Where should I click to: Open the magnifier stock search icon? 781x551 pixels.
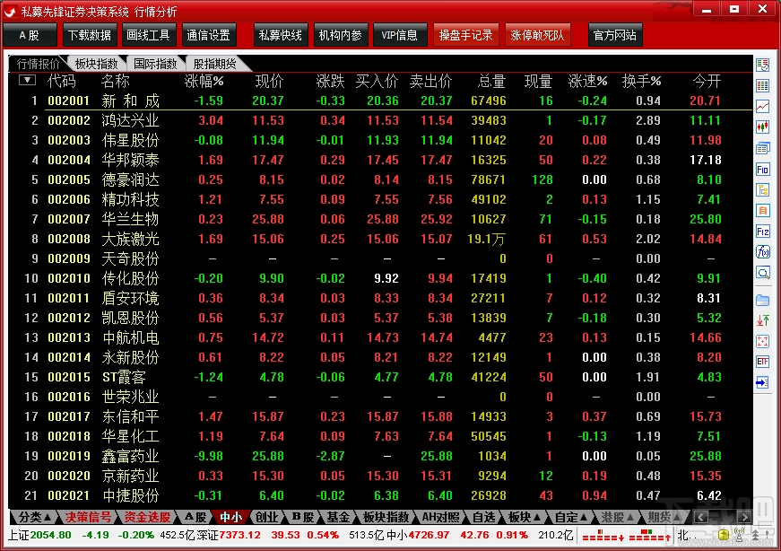click(x=762, y=273)
